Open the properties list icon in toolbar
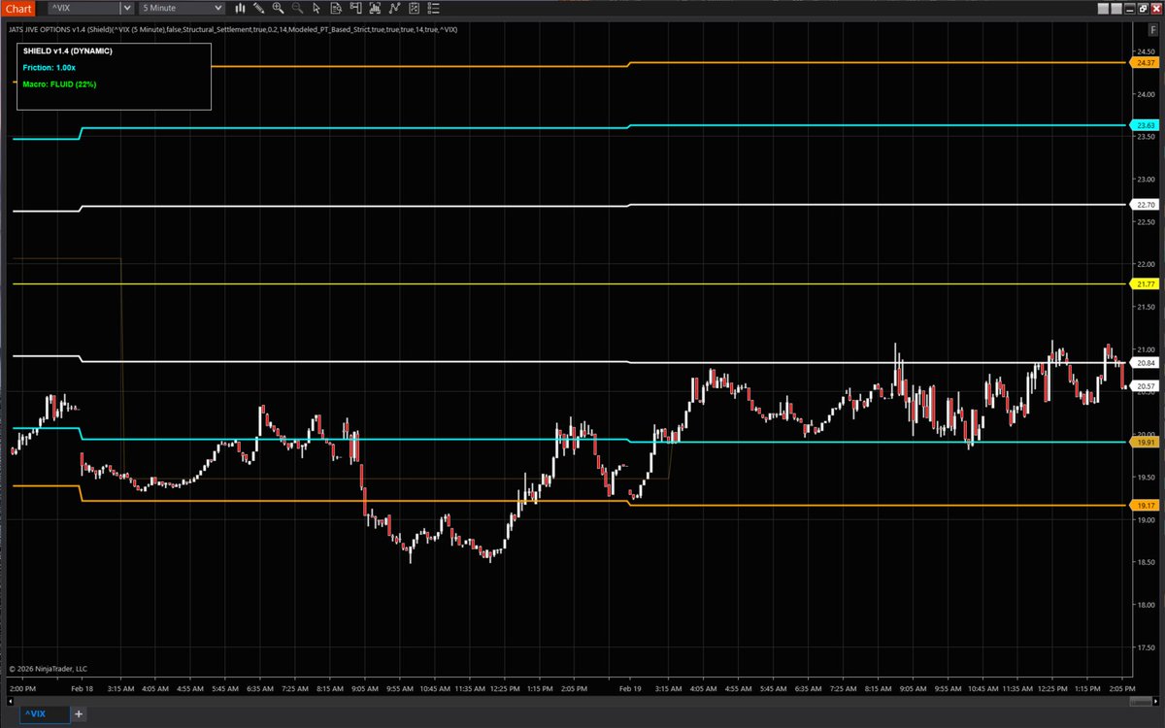 click(433, 8)
